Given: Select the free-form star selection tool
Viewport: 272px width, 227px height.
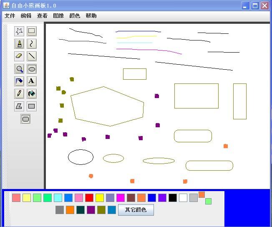Looking at the screenshot, I should click(x=19, y=31).
